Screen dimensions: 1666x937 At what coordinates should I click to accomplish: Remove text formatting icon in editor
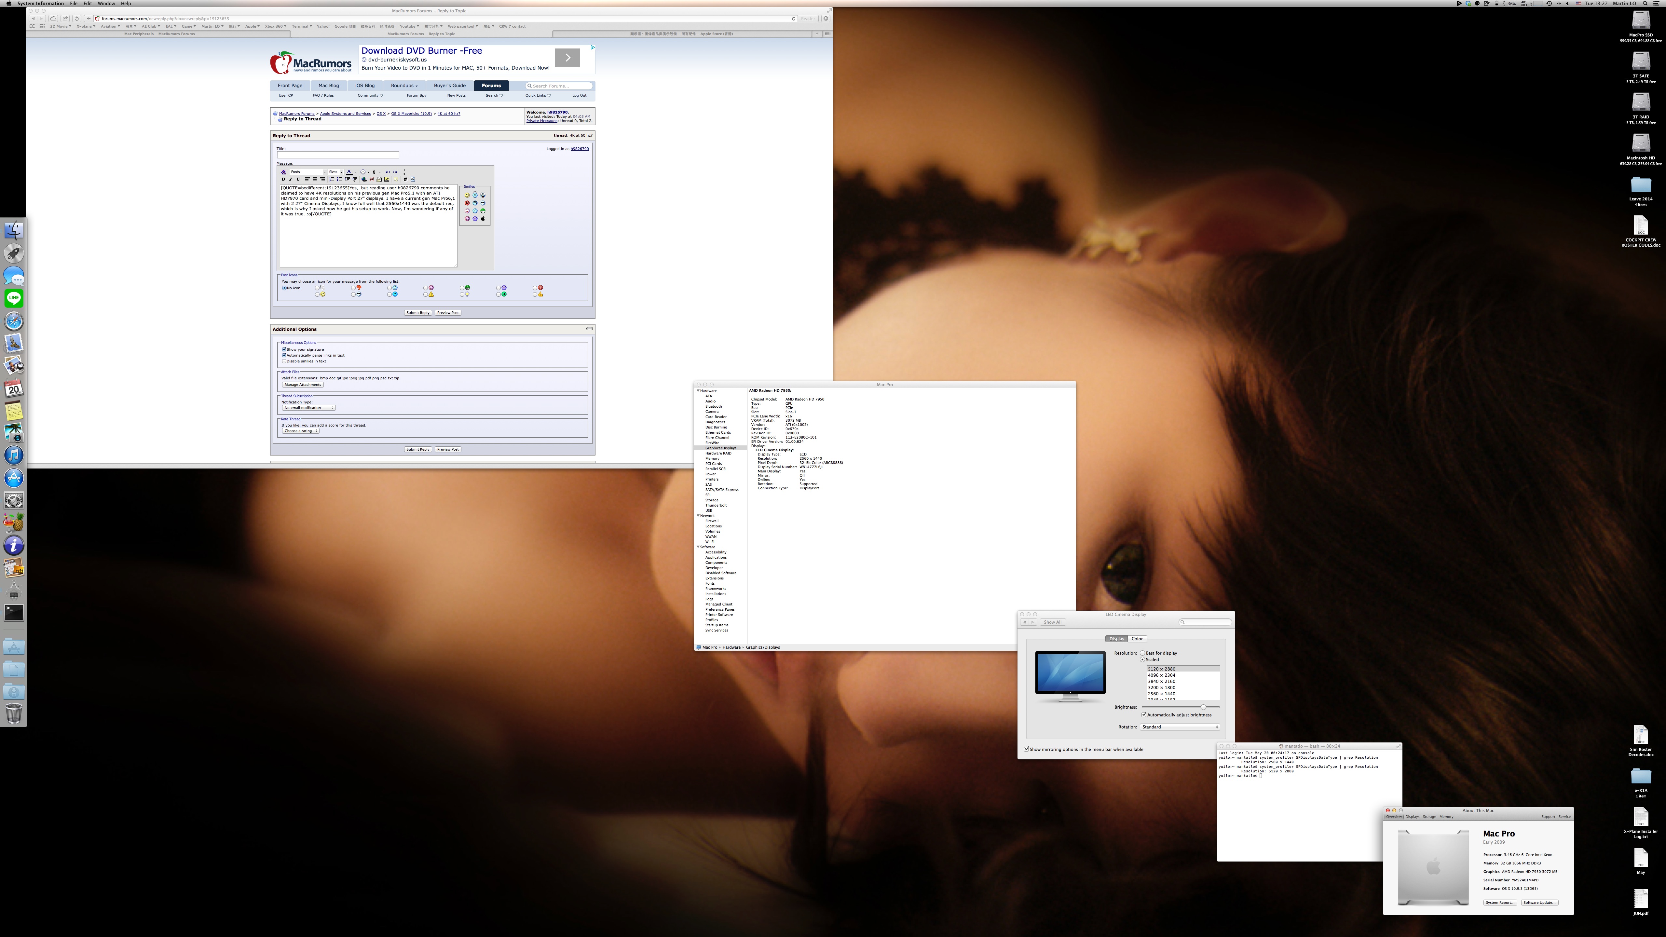283,172
